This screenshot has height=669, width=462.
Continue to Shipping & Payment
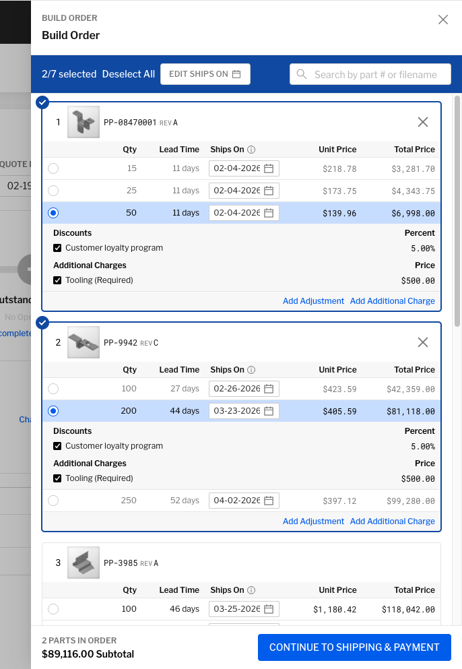click(354, 647)
